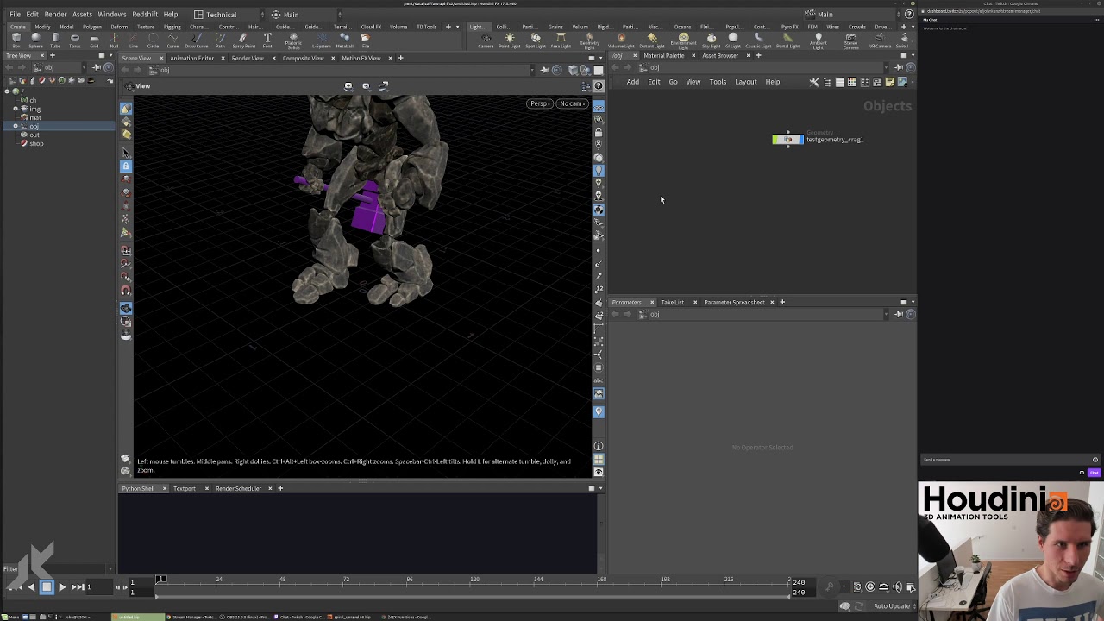Select the Box shelf tool
Viewport: 1104px width, 621px height.
(x=16, y=40)
